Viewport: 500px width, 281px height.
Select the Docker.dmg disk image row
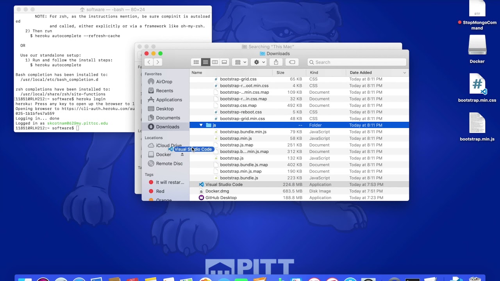pyautogui.click(x=299, y=191)
